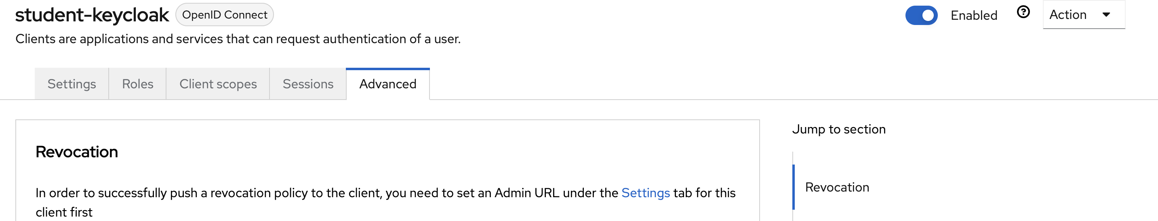View the Sessions tab
This screenshot has height=221, width=1158.
[308, 84]
